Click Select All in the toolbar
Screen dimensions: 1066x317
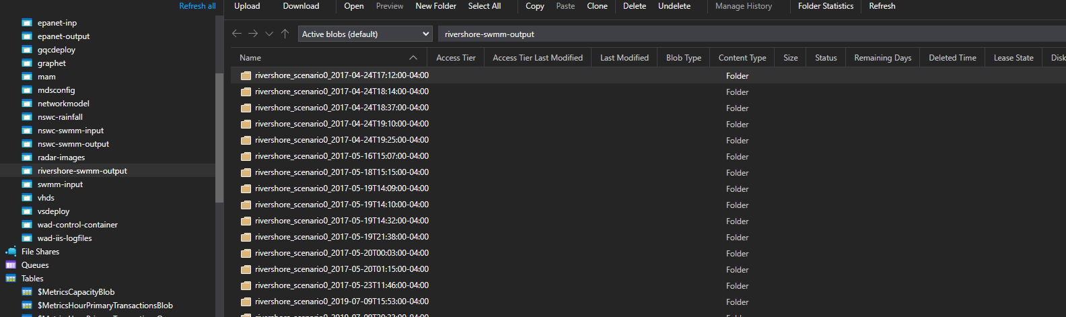tap(485, 6)
